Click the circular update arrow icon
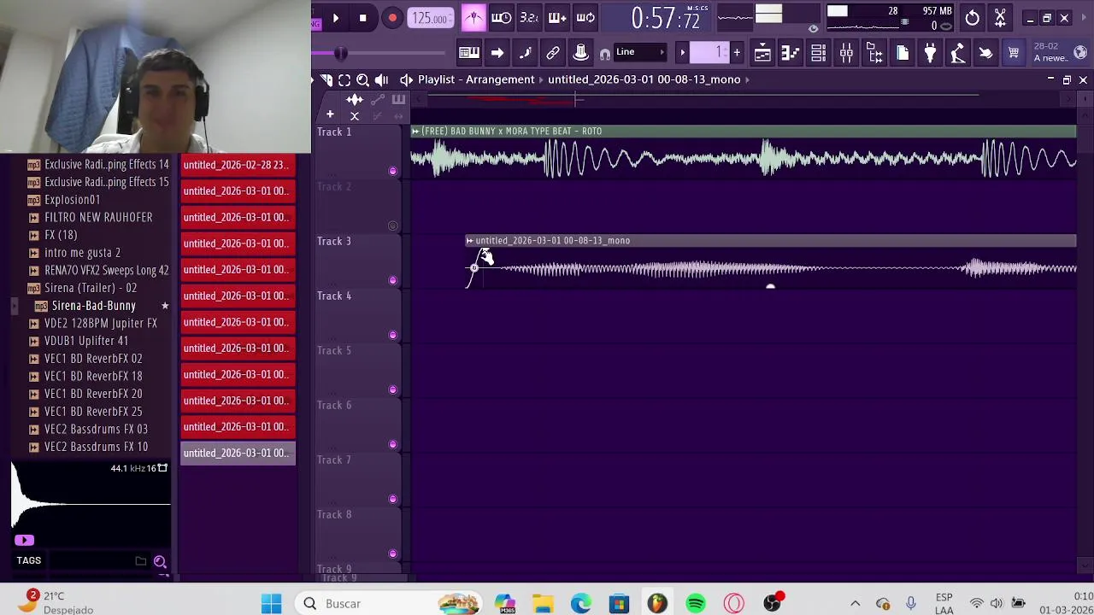The height and width of the screenshot is (615, 1094). (x=972, y=17)
